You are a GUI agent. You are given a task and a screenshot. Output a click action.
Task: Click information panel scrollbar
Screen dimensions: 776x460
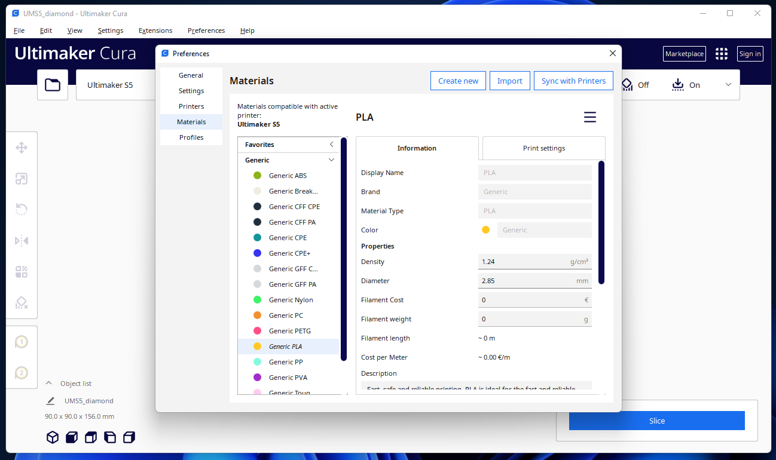[601, 222]
